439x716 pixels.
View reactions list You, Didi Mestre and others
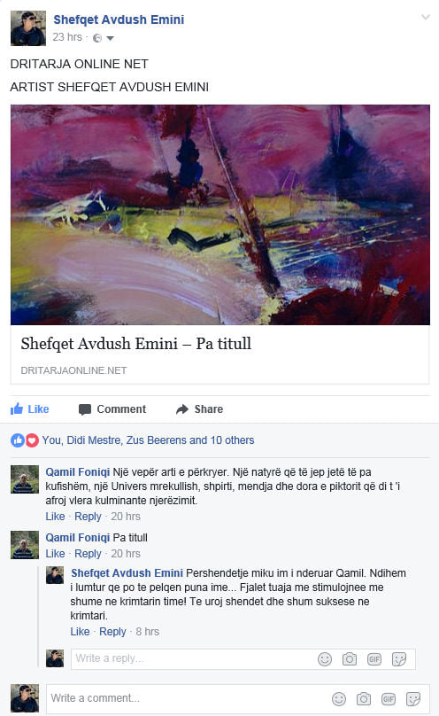click(x=148, y=440)
